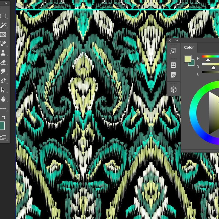Select the Clone Stamp tool
Image resolution: width=219 pixels, height=219 pixels.
(x=3, y=53)
